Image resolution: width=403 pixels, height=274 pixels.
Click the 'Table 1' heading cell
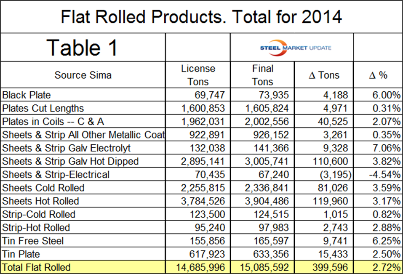82,48
